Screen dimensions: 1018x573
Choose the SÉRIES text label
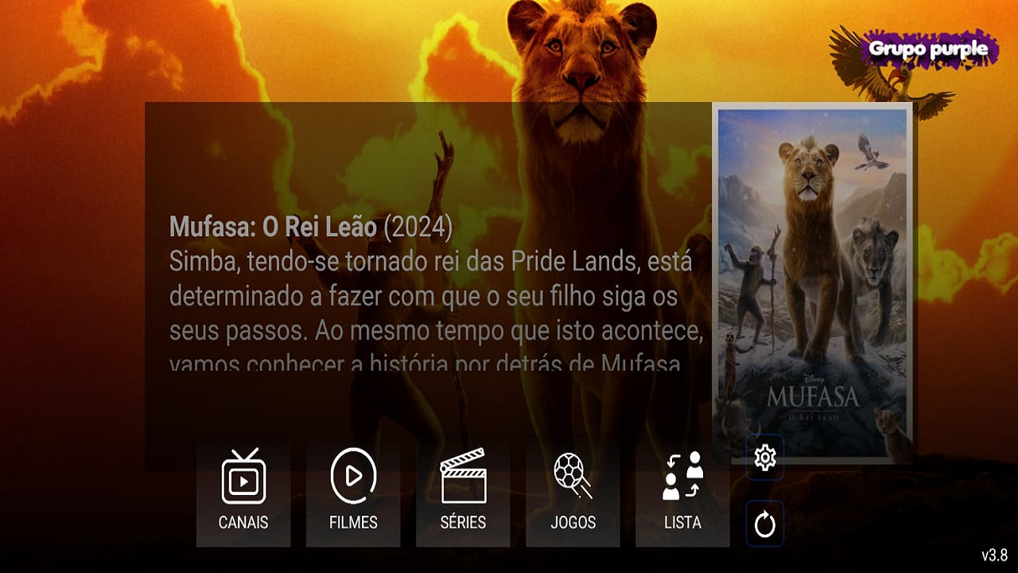(463, 523)
